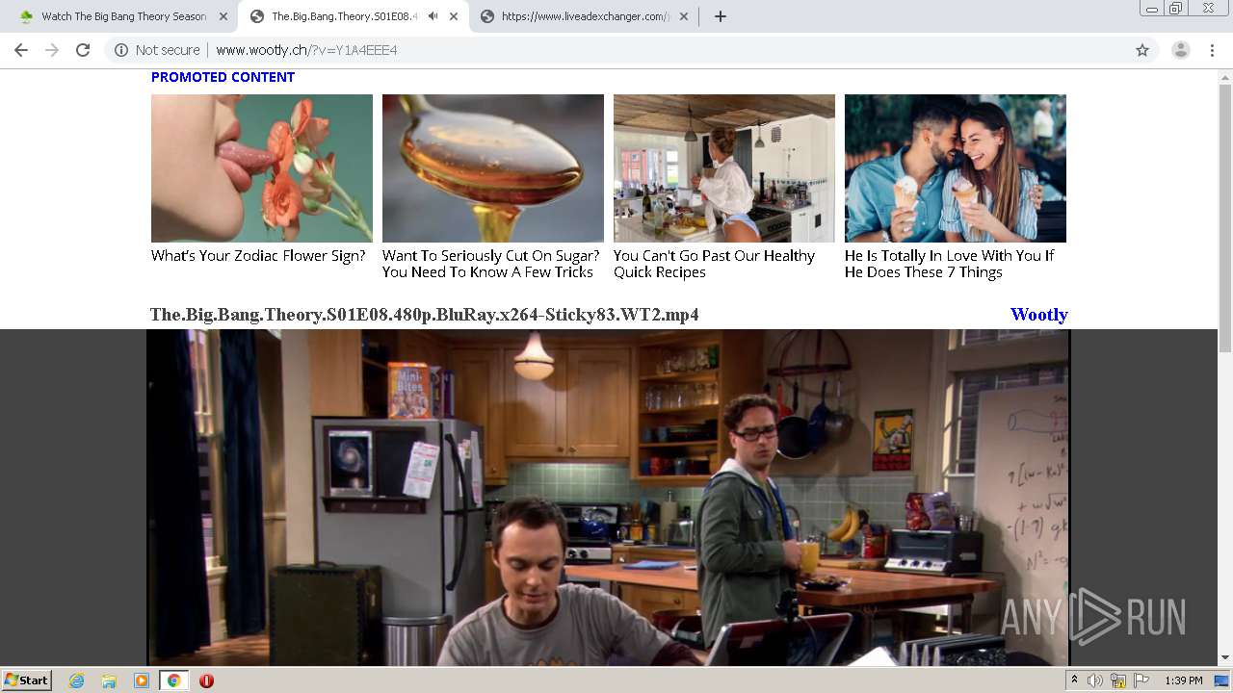Image resolution: width=1233 pixels, height=693 pixels.
Task: Reload the Wootly page
Action: [83, 50]
